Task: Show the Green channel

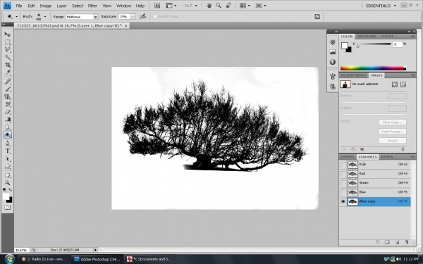Action: pos(343,183)
